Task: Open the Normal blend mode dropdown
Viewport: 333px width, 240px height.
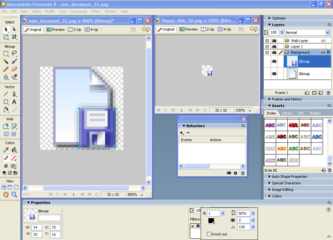Action: [327, 32]
